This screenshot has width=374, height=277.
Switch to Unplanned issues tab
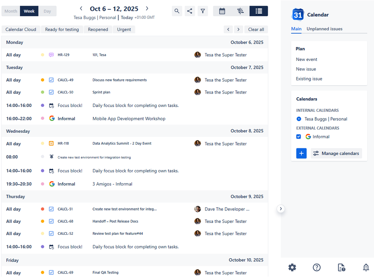click(324, 29)
